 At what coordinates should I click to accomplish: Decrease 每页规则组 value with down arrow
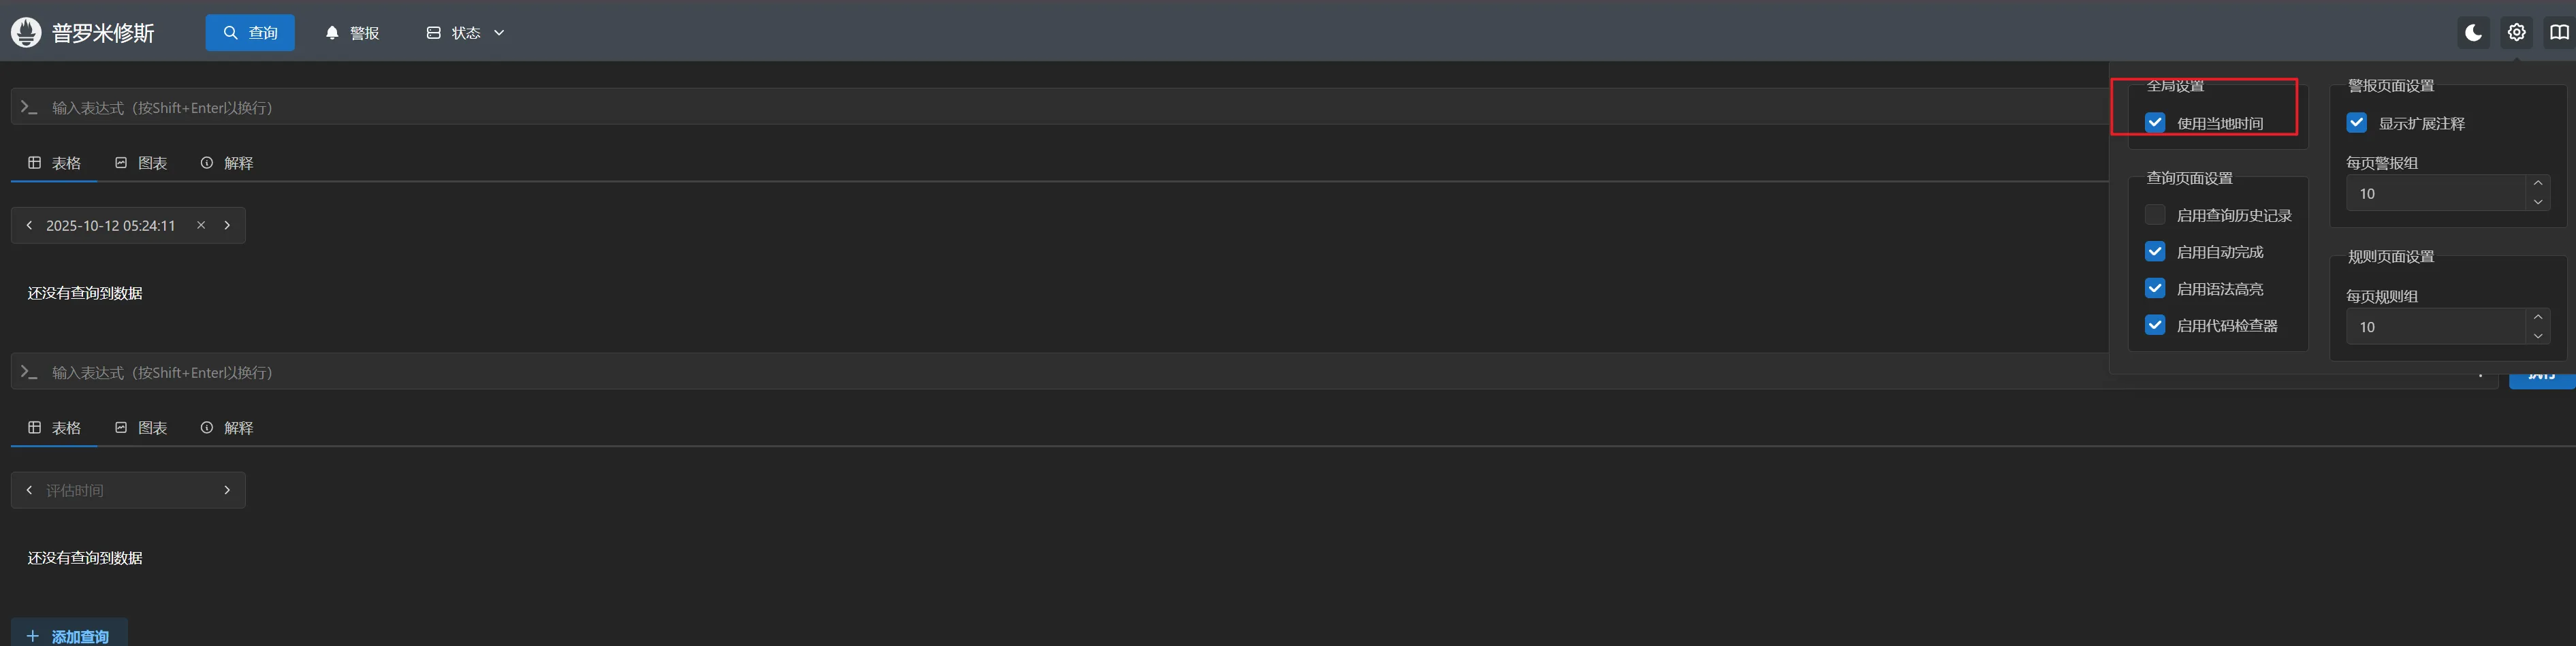click(2538, 336)
